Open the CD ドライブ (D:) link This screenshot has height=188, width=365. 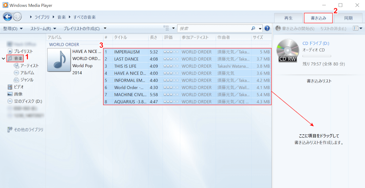[x=316, y=43]
